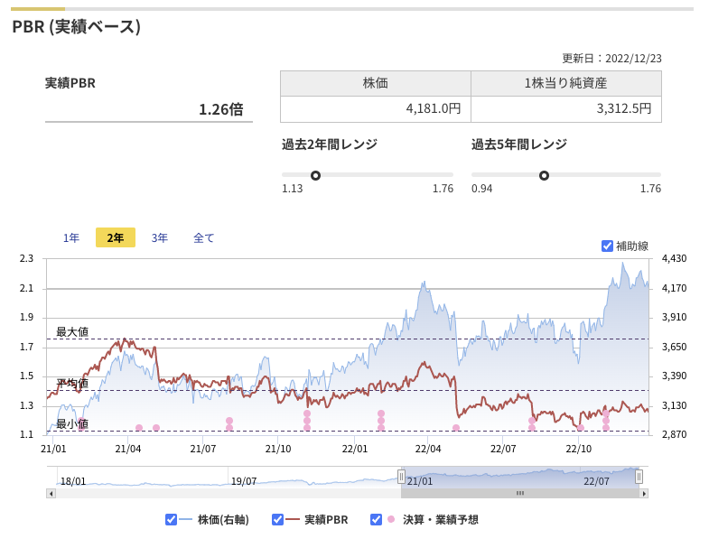This screenshot has width=709, height=548.
Task: Grab the left range handle at 21/01
Action: [x=401, y=477]
